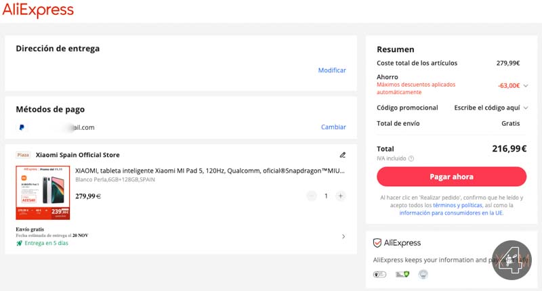Decrease item quantity with the minus button
The width and height of the screenshot is (542, 291).
tap(312, 196)
